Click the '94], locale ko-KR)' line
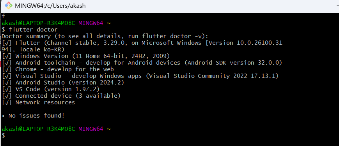339x146 pixels. (33, 49)
